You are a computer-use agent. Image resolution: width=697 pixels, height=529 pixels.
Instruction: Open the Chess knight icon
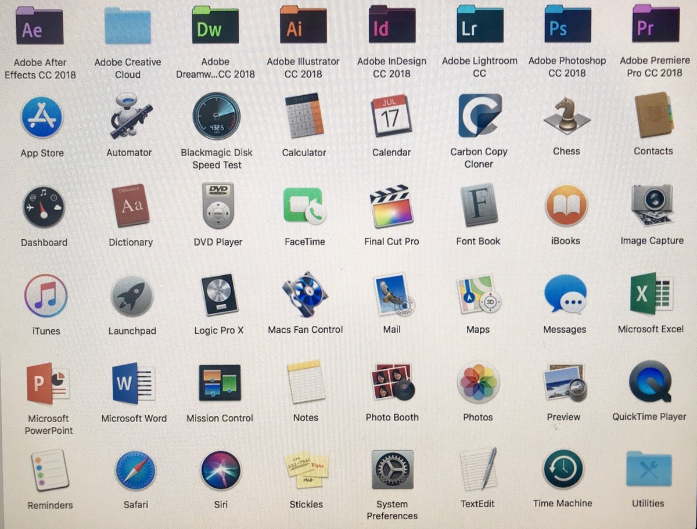566,115
